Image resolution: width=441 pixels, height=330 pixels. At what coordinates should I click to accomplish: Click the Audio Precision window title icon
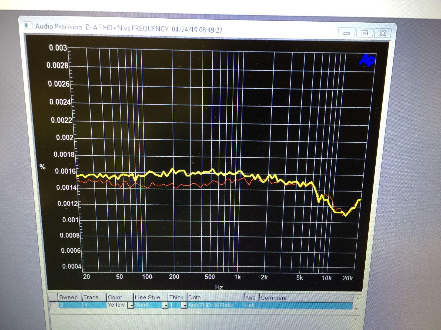coord(28,26)
